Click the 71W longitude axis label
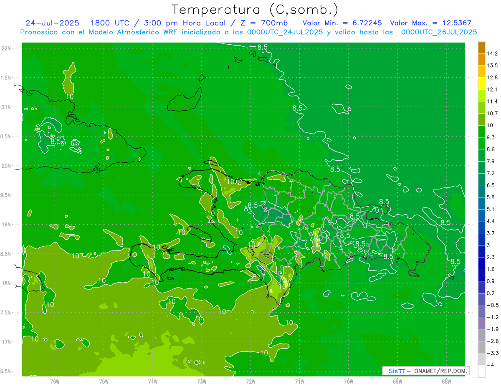Image resolution: width=501 pixels, height=387 pixels. 299,382
